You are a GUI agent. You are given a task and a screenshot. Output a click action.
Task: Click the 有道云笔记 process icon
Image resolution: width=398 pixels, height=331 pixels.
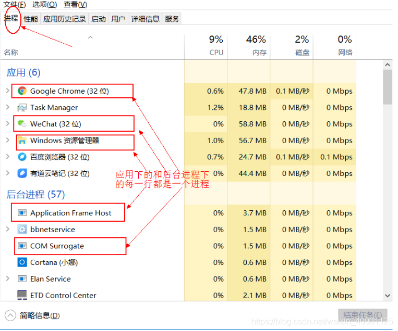(22, 173)
